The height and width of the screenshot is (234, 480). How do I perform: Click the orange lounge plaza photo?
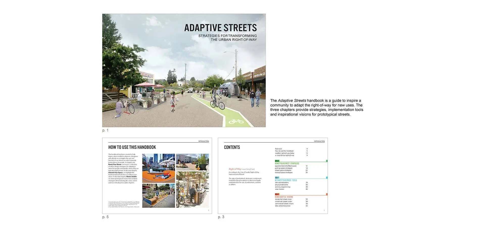pos(159,168)
